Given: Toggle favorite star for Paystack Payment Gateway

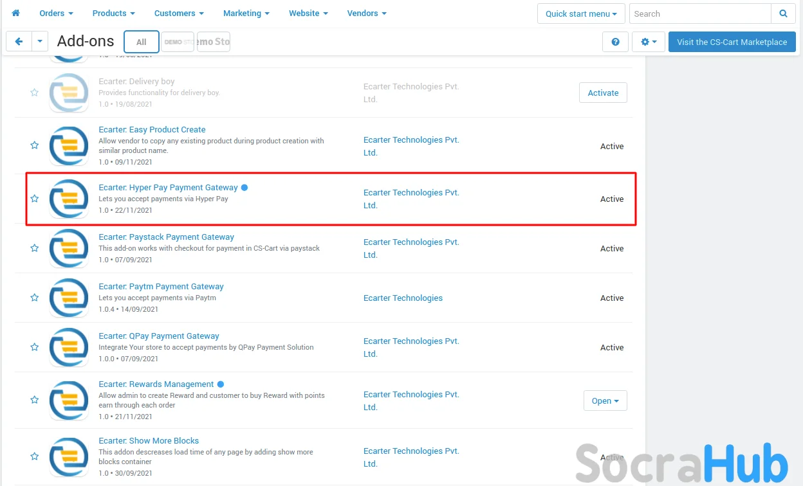Looking at the screenshot, I should click(35, 248).
